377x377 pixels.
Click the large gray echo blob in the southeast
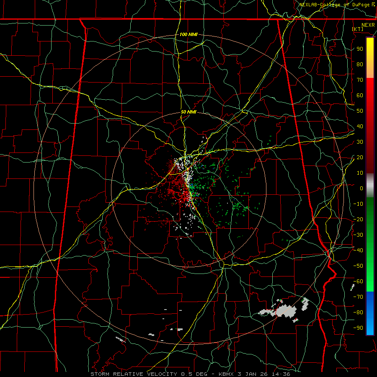pos(286,311)
